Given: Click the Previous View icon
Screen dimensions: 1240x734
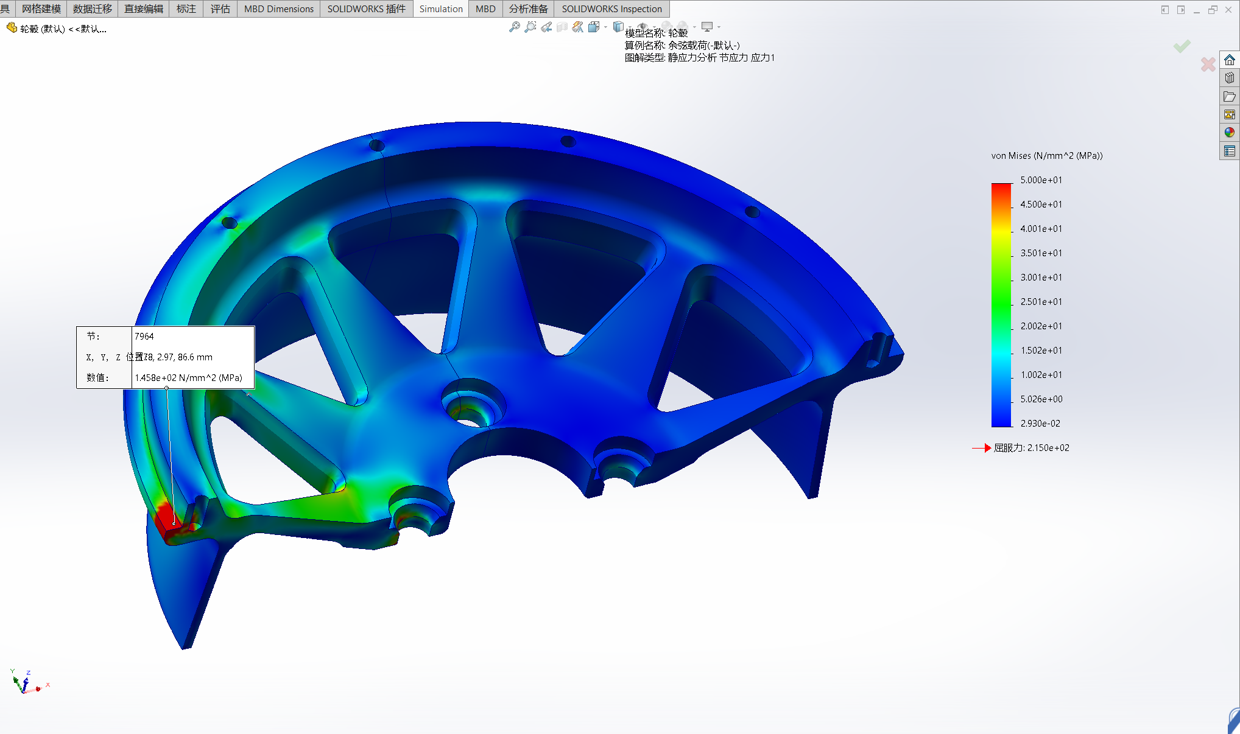Looking at the screenshot, I should (x=546, y=27).
